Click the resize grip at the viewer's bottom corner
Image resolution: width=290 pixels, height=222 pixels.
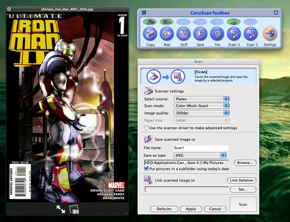[x=126, y=213]
